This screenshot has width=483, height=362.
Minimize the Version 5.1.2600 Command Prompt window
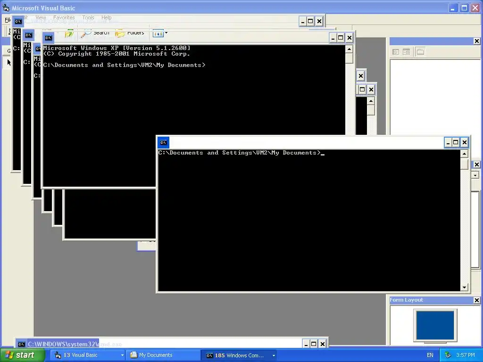click(333, 38)
